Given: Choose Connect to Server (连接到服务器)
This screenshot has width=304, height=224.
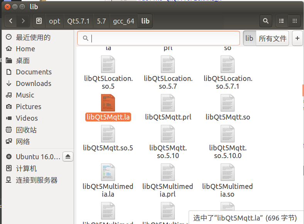Looking at the screenshot, I should tap(38, 180).
